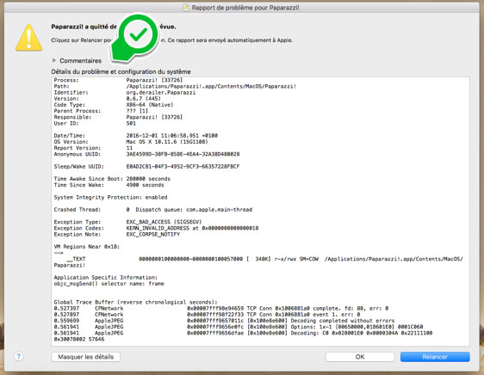
Task: Click the 'Version:' 0.6.7 (445) line
Action: [x=108, y=99]
